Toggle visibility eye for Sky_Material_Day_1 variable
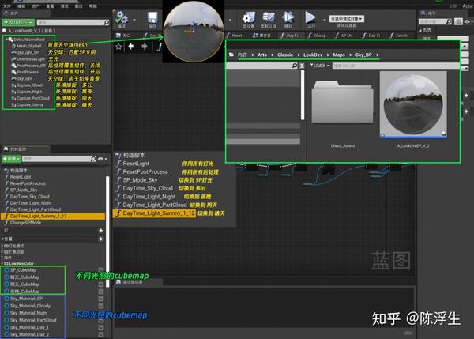This screenshot has width=474, height=339. tap(101, 327)
